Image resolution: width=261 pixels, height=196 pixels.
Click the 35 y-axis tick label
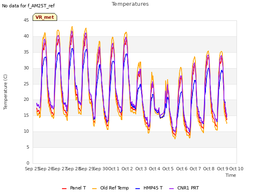pyautogui.click(x=26, y=52)
